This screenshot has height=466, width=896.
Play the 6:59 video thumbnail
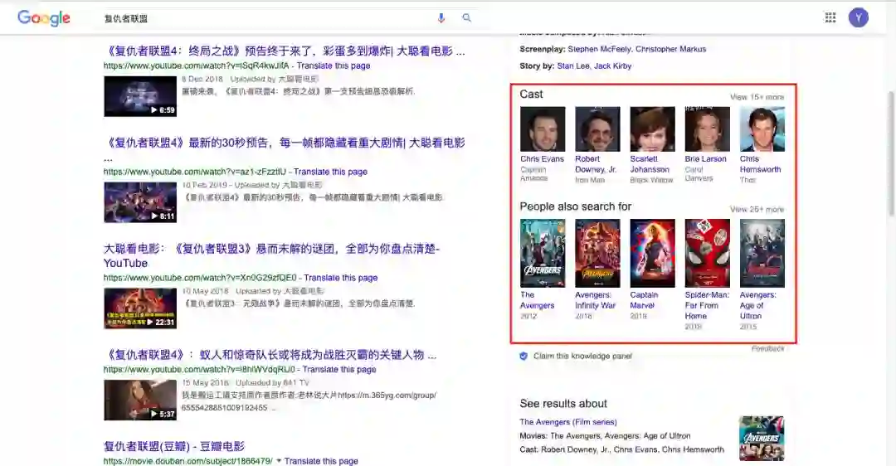tap(140, 96)
